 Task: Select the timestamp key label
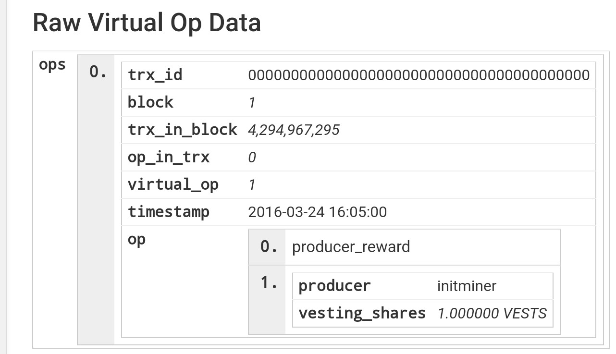click(x=169, y=212)
